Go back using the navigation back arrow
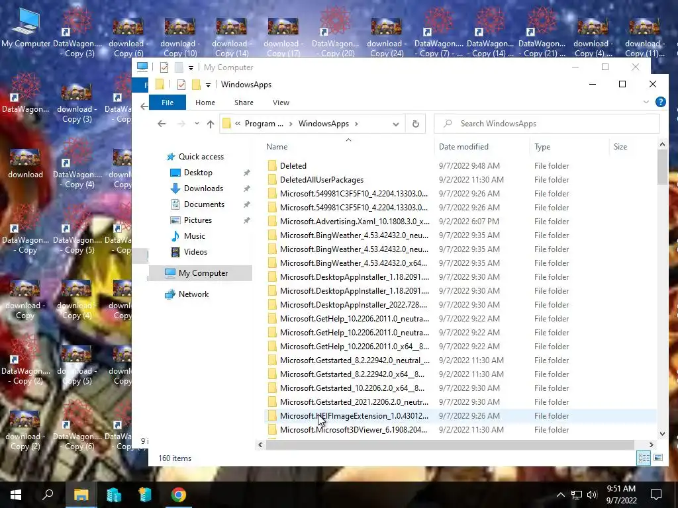Image resolution: width=678 pixels, height=508 pixels. 162,124
